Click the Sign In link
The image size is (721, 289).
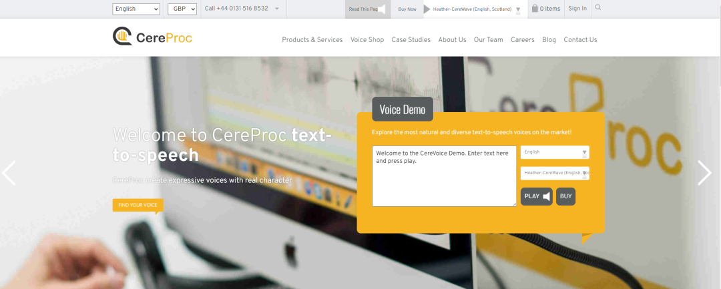coord(577,9)
